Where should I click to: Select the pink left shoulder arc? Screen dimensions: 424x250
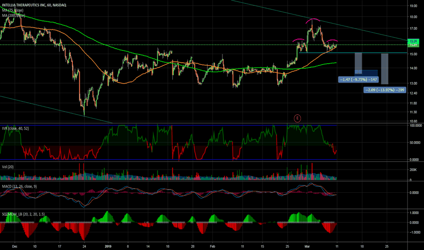(298, 40)
